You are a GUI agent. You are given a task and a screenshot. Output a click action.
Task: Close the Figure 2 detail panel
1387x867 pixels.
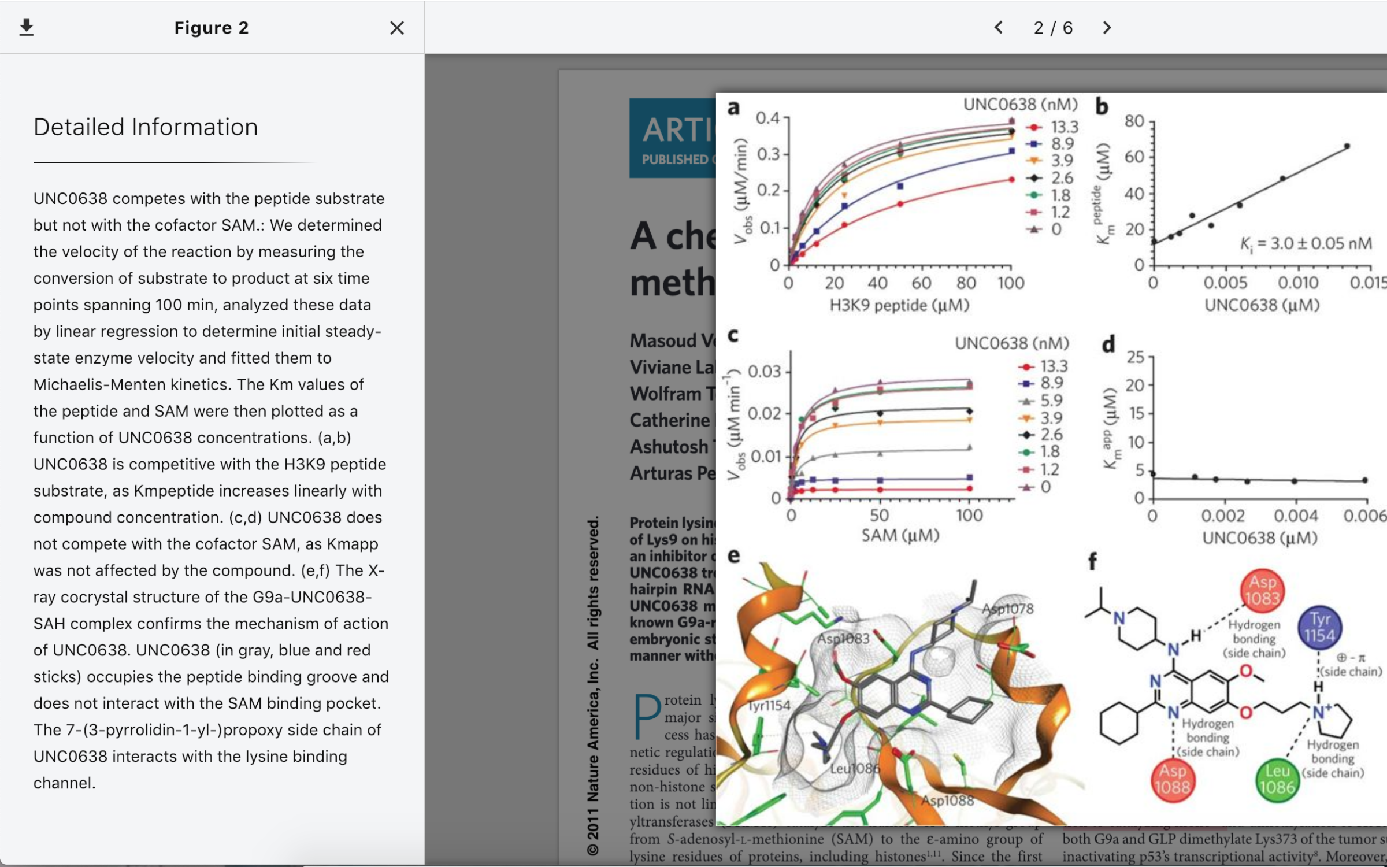tap(396, 28)
